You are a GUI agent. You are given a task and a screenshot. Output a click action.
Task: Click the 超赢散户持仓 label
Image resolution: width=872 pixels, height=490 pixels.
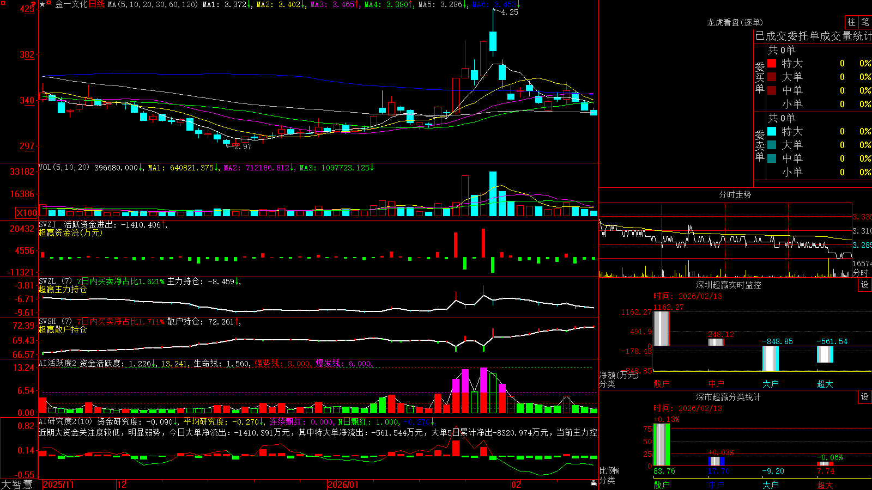pos(63,330)
